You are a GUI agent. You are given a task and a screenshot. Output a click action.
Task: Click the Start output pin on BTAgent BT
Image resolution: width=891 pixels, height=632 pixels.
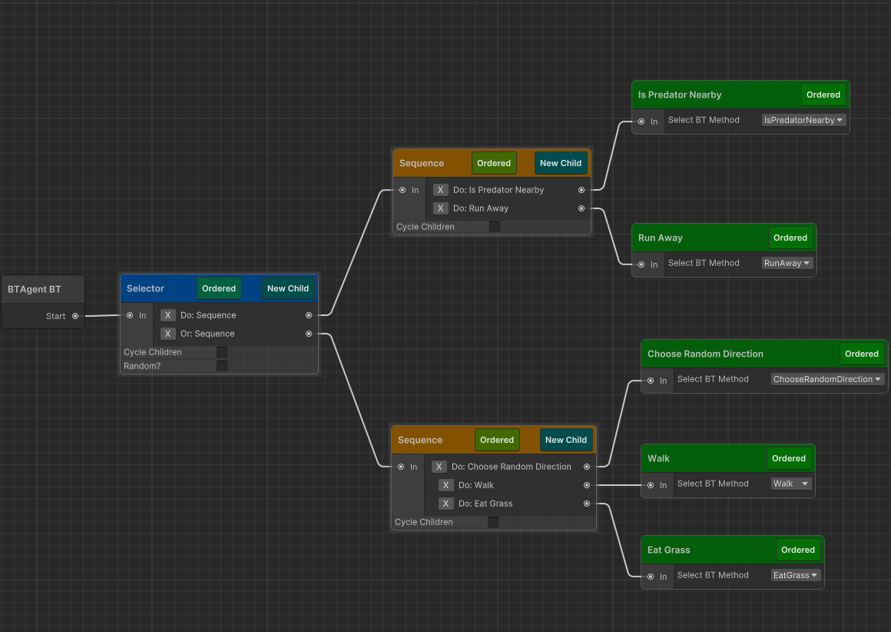tap(75, 315)
